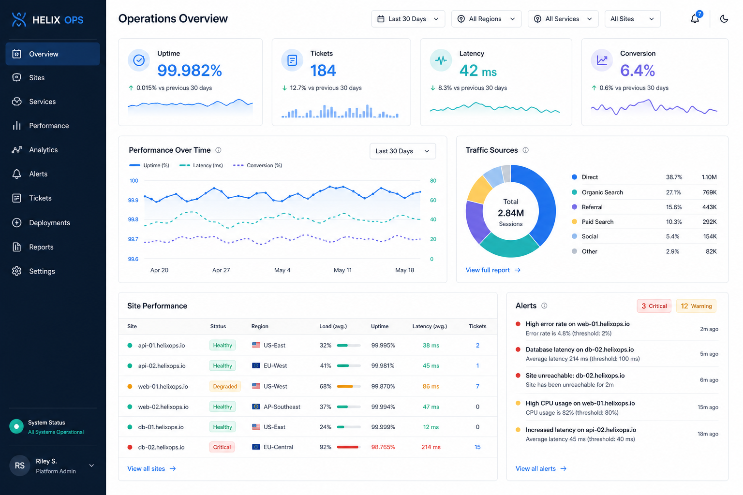Click the Latency pulse card icon
Screen dimensions: 743x495
[x=441, y=60]
